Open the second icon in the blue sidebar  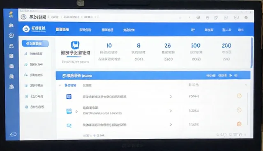click(11, 25)
